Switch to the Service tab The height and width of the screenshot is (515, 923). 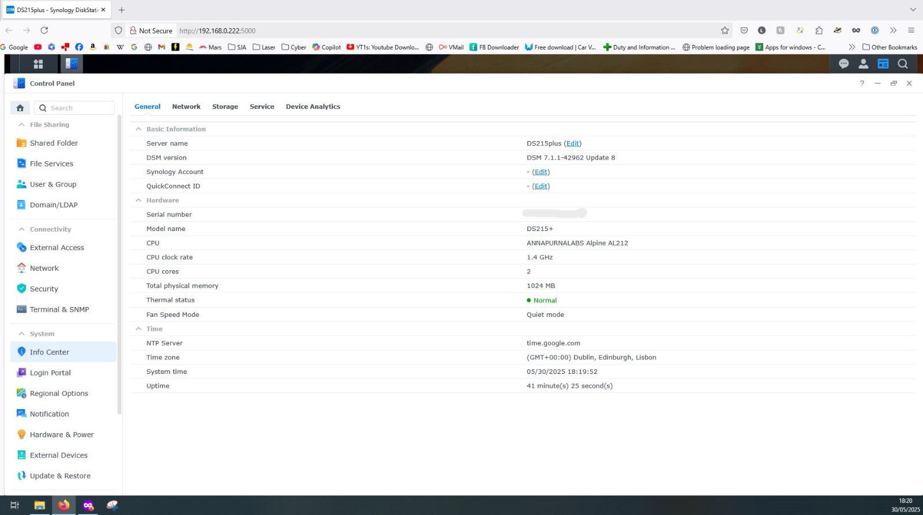point(262,107)
